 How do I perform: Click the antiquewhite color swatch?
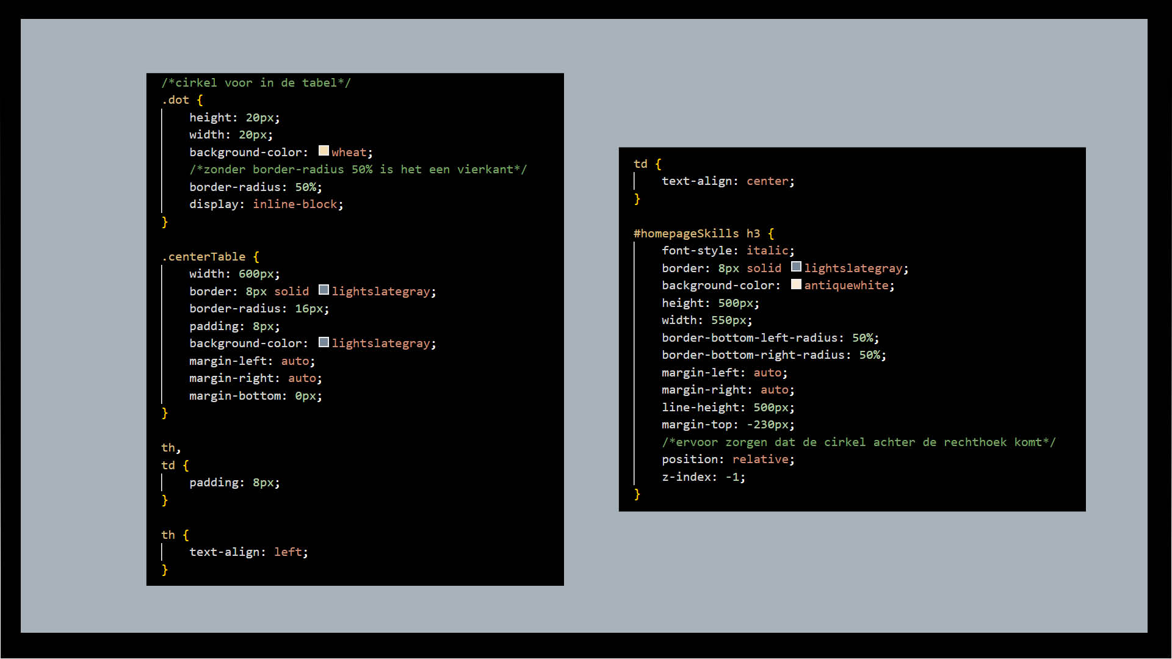tap(797, 284)
